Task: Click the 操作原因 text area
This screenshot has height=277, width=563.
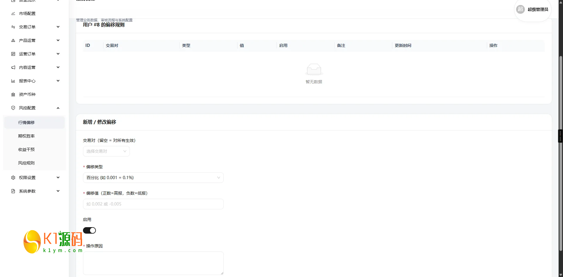Action: 153,263
